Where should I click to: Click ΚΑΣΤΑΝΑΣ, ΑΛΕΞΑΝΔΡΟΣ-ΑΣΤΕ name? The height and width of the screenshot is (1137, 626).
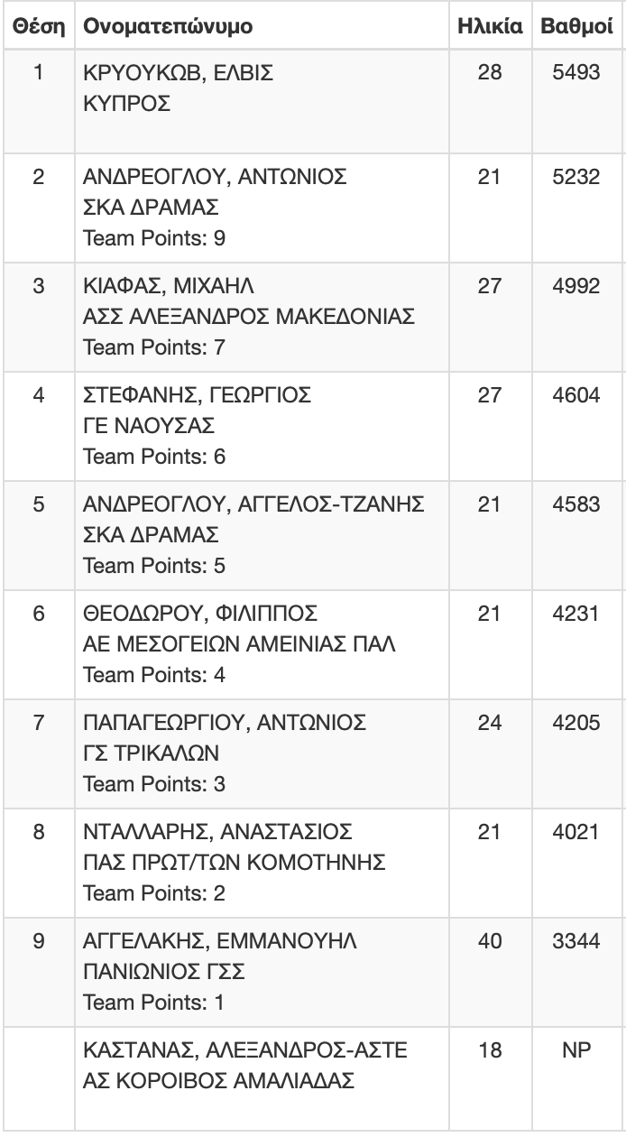coord(245,1050)
